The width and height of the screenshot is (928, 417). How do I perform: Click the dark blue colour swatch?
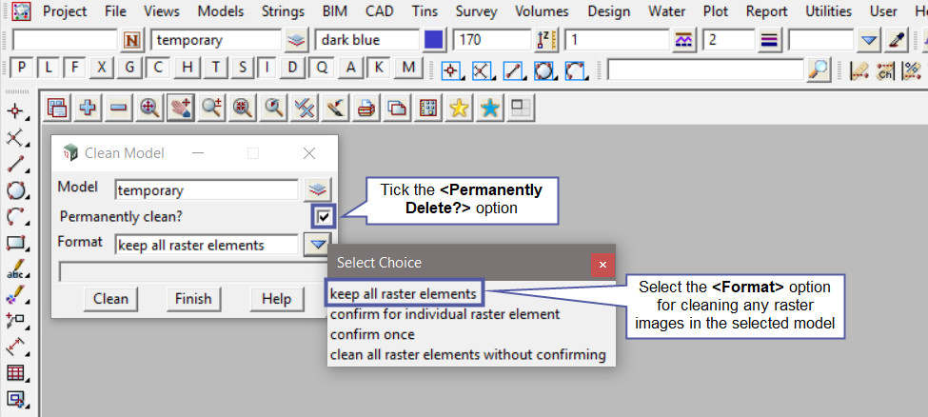coord(433,41)
